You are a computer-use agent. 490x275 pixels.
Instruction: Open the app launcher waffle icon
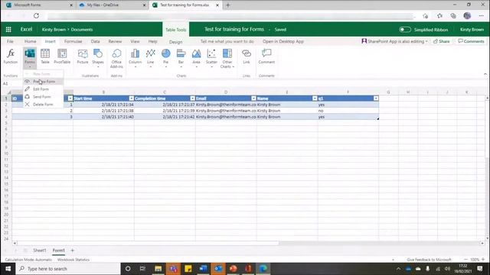click(x=8, y=29)
